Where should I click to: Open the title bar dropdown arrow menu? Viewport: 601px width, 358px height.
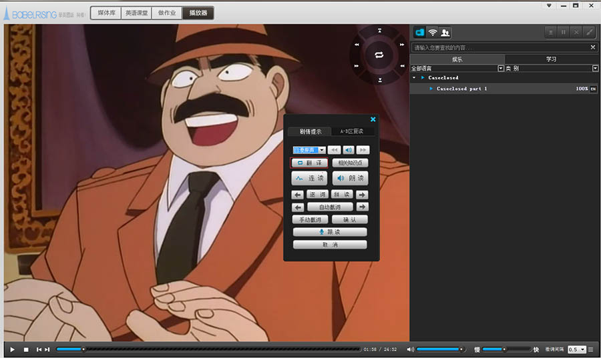pyautogui.click(x=549, y=6)
